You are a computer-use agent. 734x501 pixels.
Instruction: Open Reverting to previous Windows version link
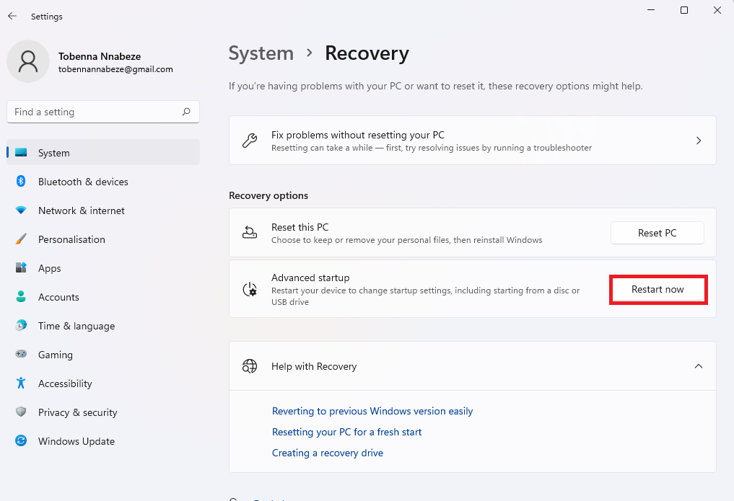(372, 411)
